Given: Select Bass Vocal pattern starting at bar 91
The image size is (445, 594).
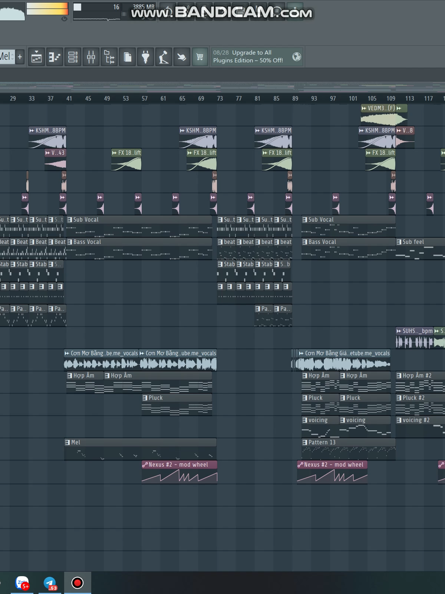Looking at the screenshot, I should point(348,249).
